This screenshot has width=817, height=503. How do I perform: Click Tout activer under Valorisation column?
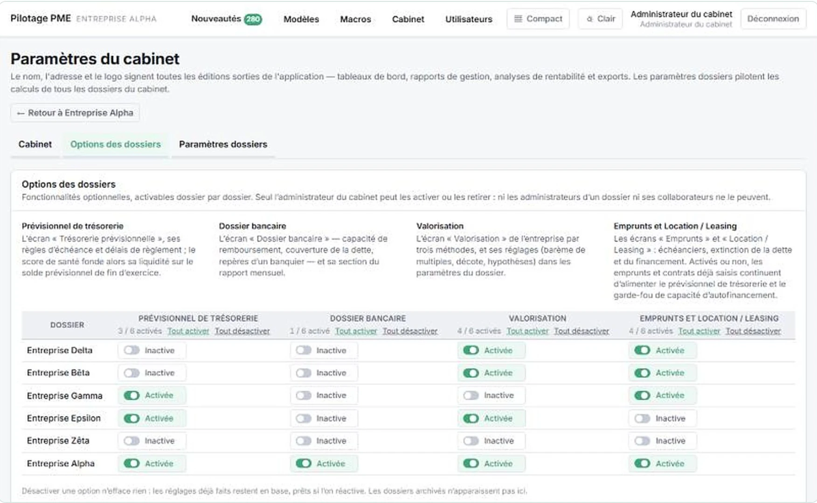tap(527, 331)
